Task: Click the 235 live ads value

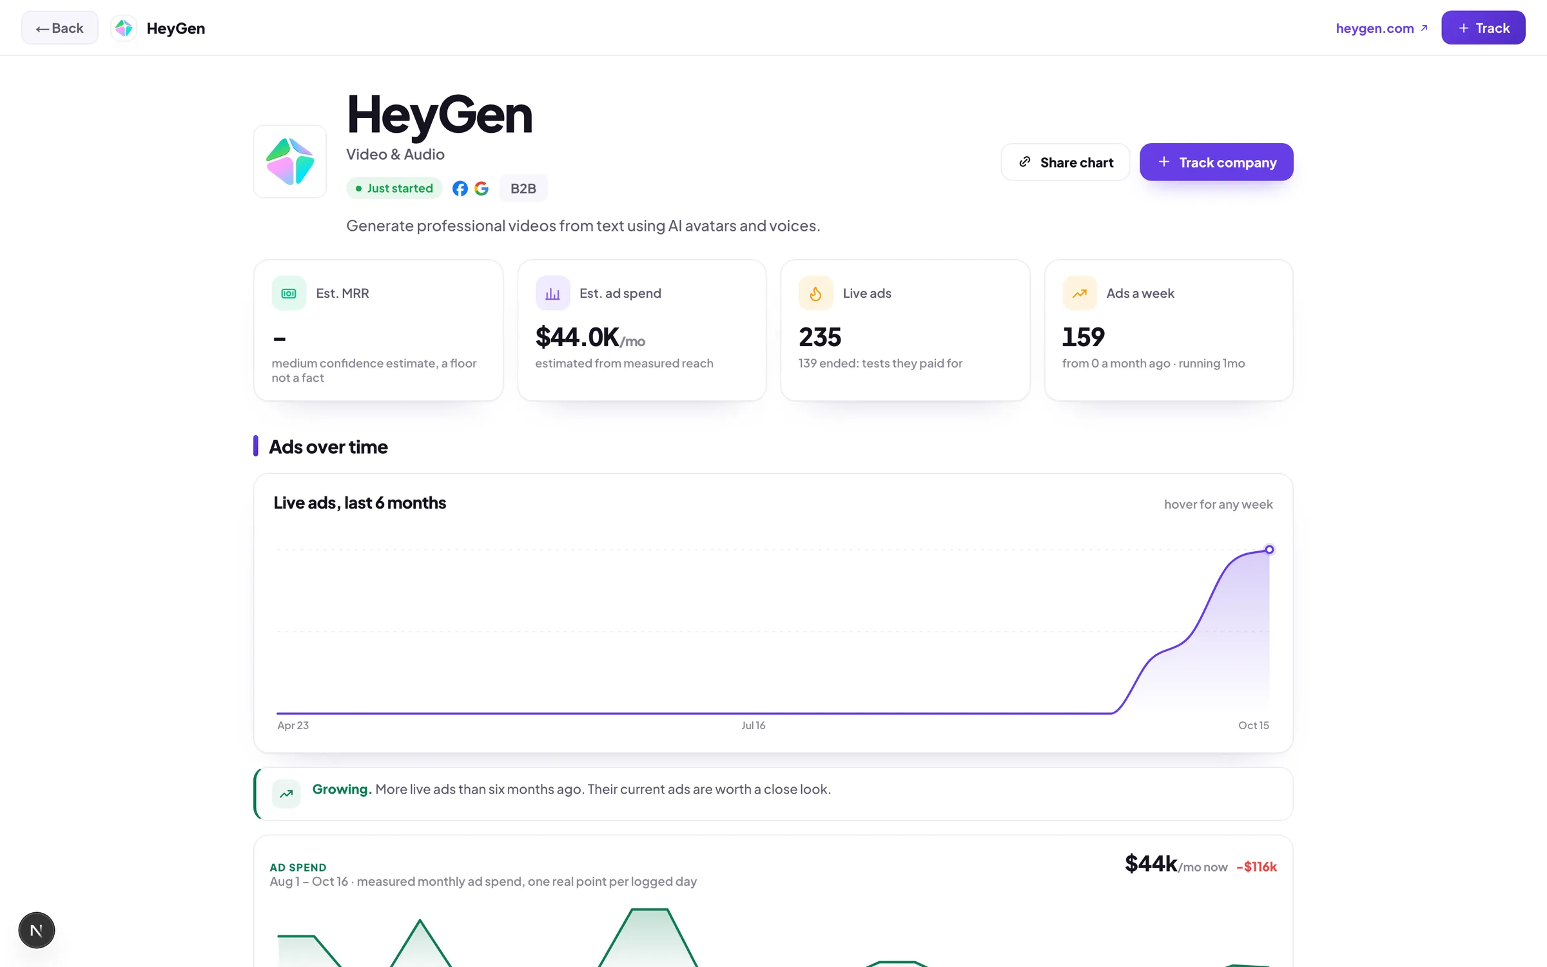Action: point(820,337)
